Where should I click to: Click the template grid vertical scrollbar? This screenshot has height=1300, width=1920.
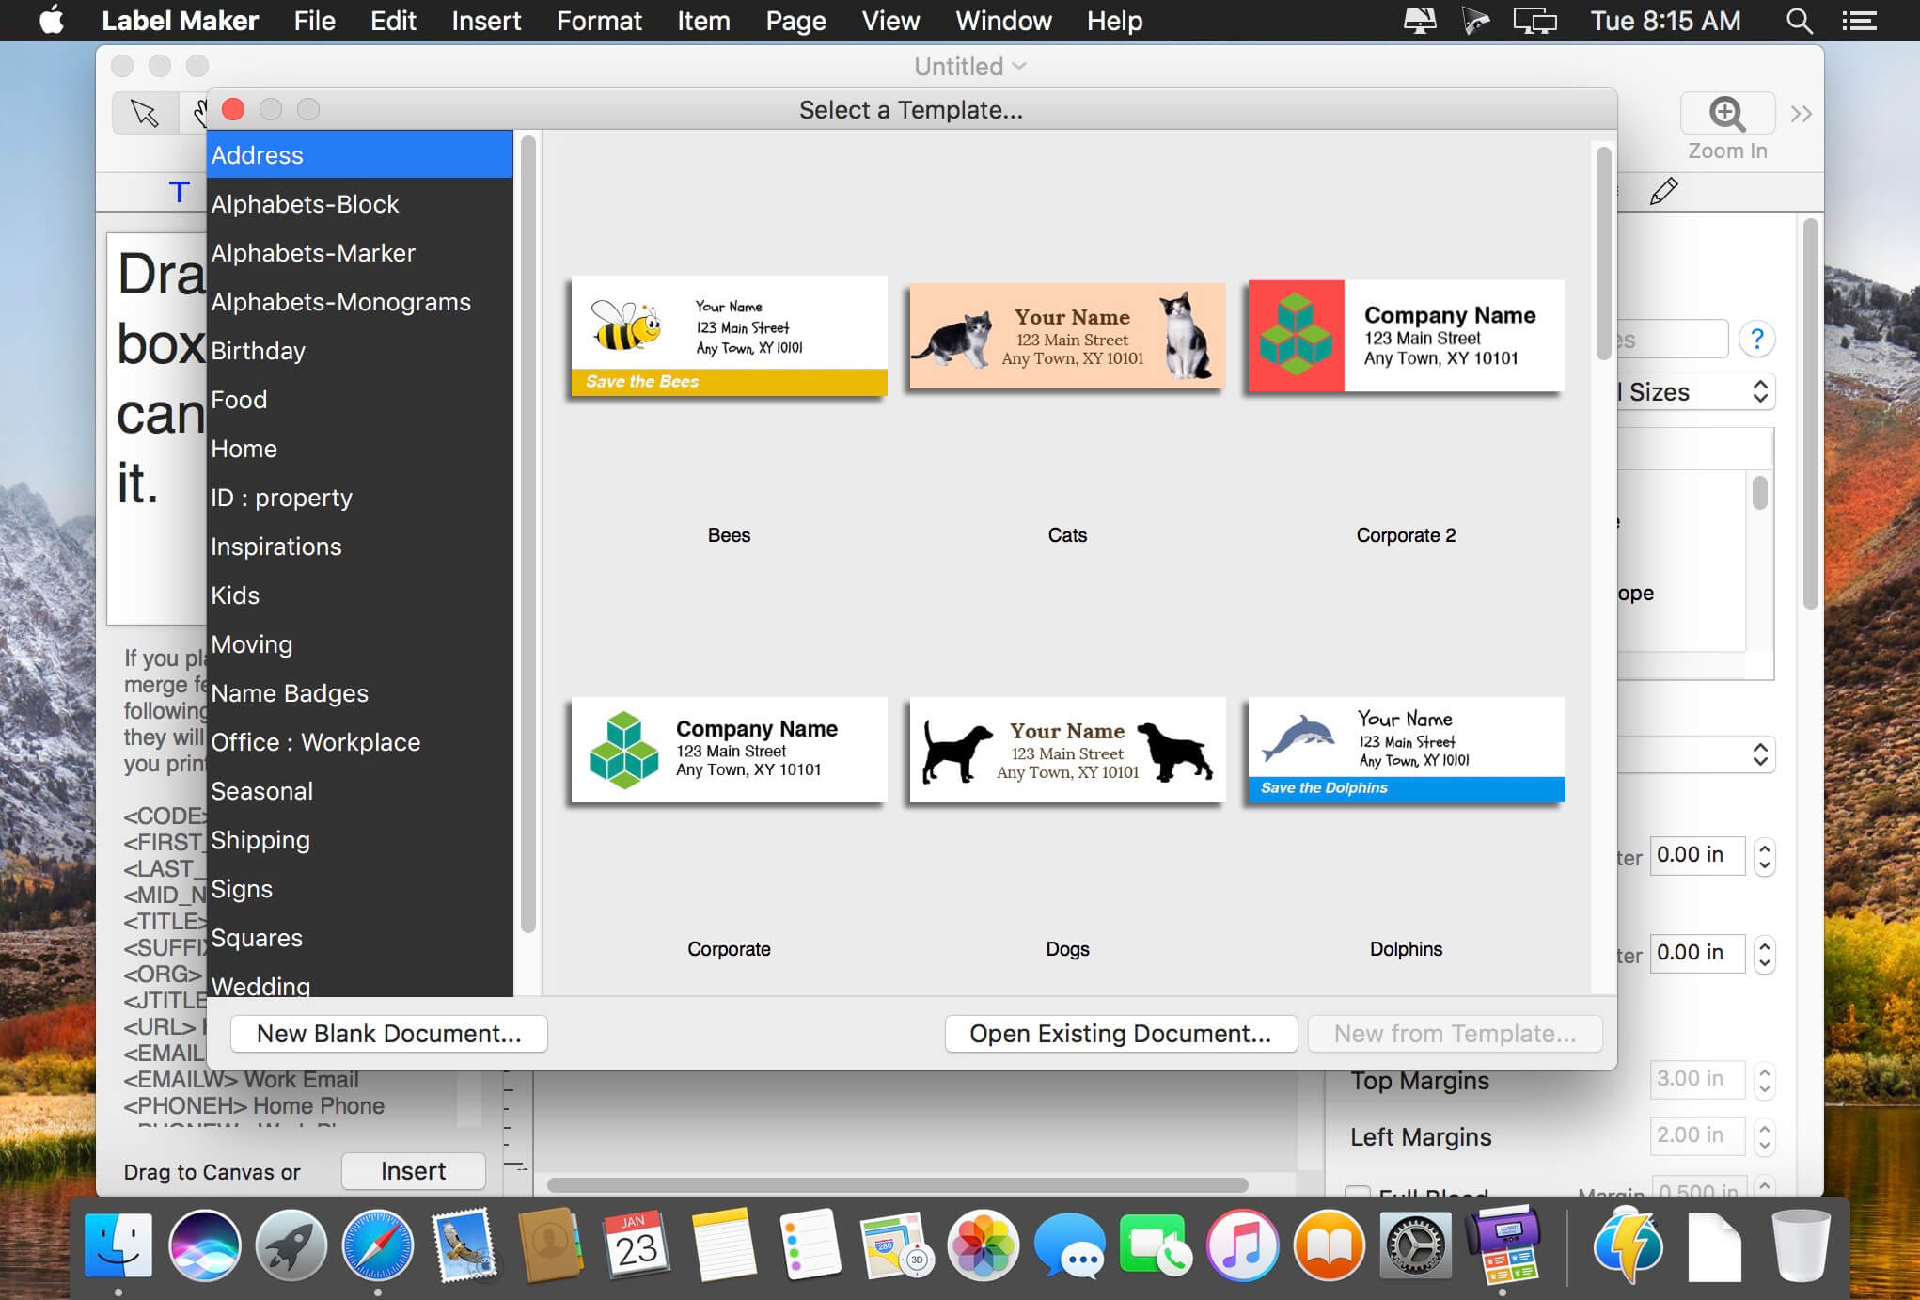tap(1603, 254)
